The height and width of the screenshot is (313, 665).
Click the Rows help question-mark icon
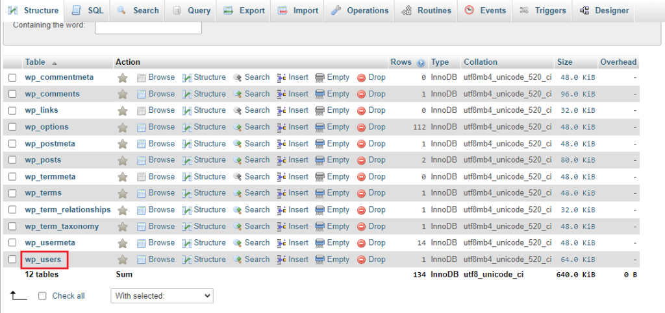(x=421, y=63)
